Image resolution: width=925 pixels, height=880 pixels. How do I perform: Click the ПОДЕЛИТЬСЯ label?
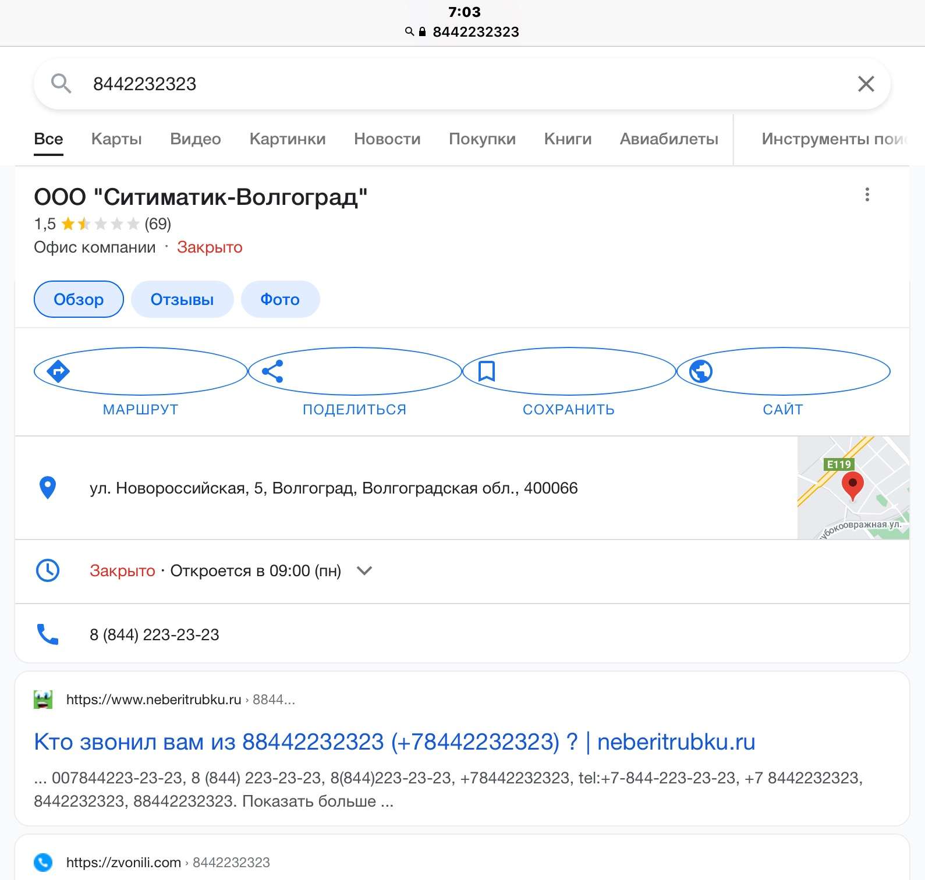355,410
